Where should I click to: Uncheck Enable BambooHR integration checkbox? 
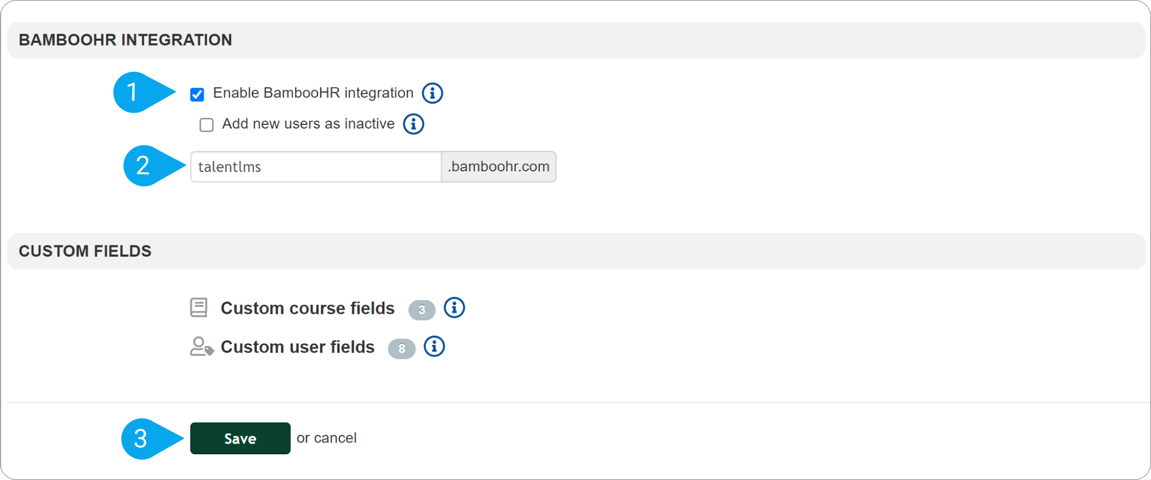(x=197, y=94)
